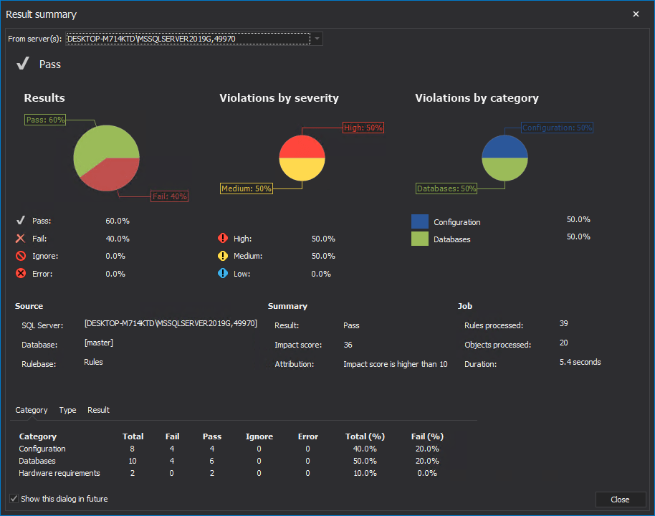Click the yellow Medium severity icon
The width and height of the screenshot is (655, 516).
[x=224, y=256]
